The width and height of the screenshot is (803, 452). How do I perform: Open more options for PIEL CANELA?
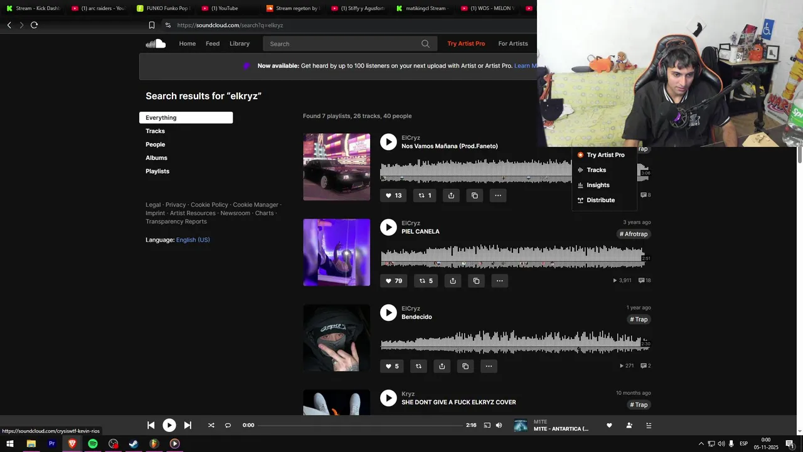click(499, 281)
